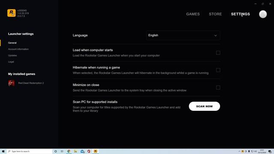This screenshot has height=154, width=274.
Task: Enable Load when computer starts checkbox
Action: (218, 53)
